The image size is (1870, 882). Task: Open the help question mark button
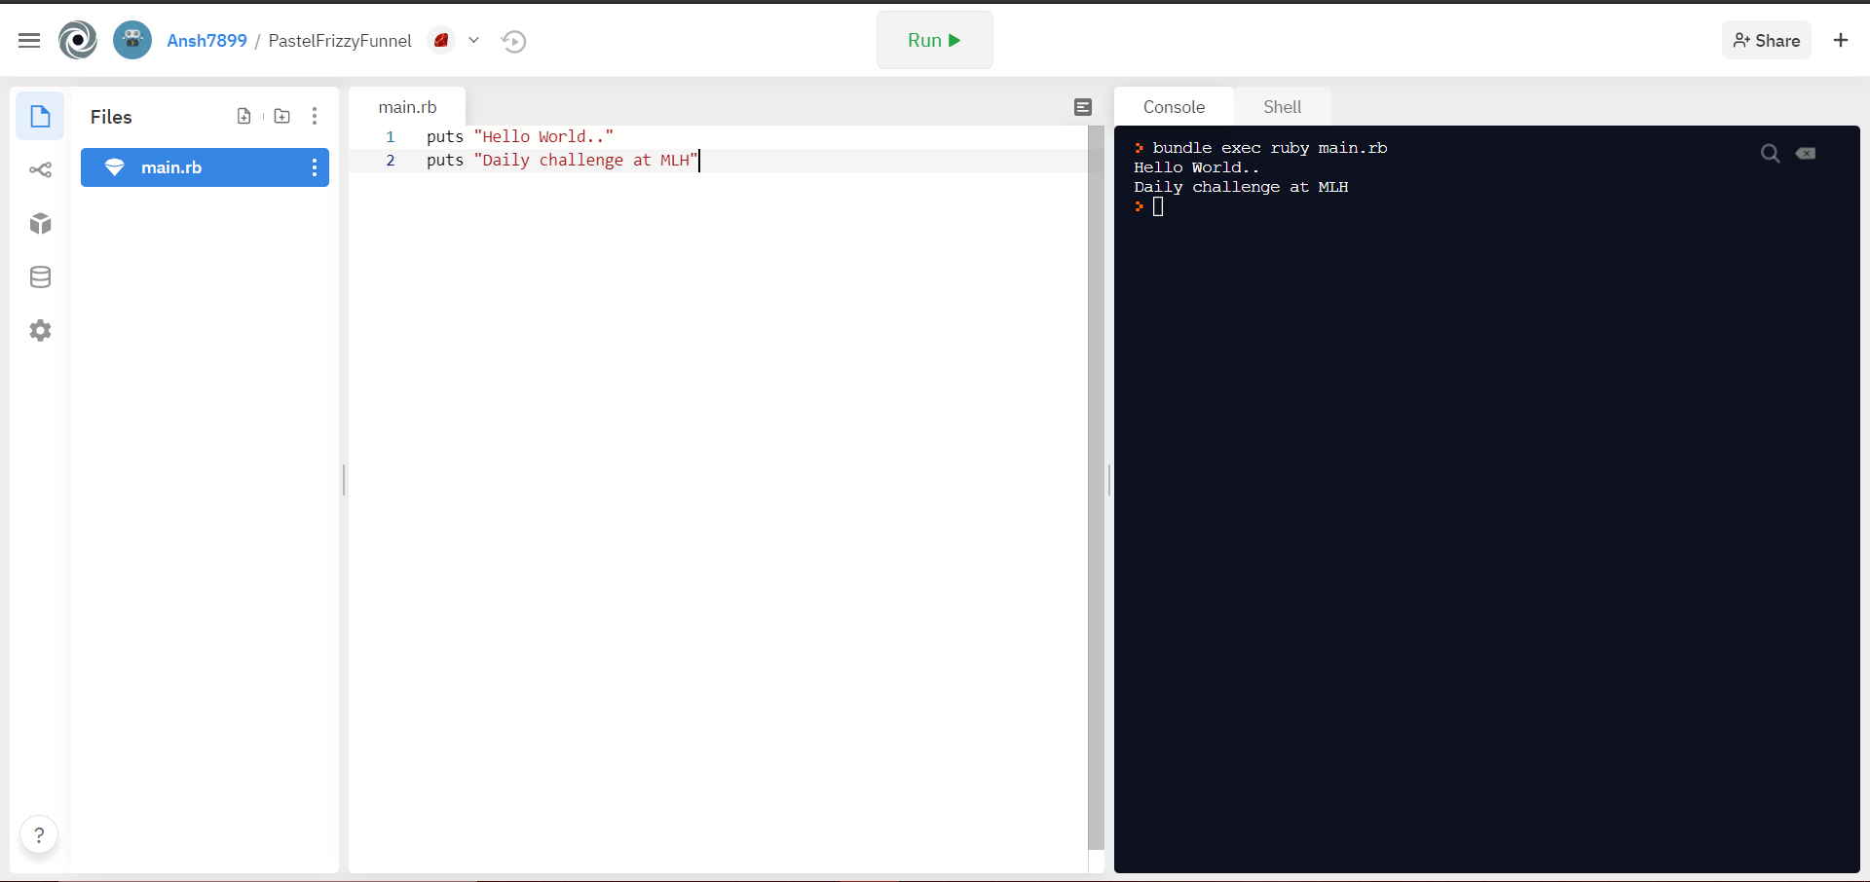click(39, 835)
